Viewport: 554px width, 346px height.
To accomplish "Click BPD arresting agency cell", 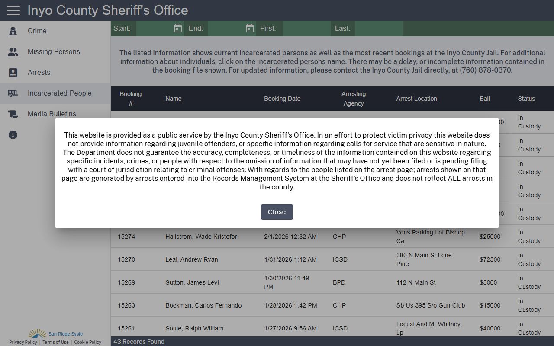I will coord(339,282).
